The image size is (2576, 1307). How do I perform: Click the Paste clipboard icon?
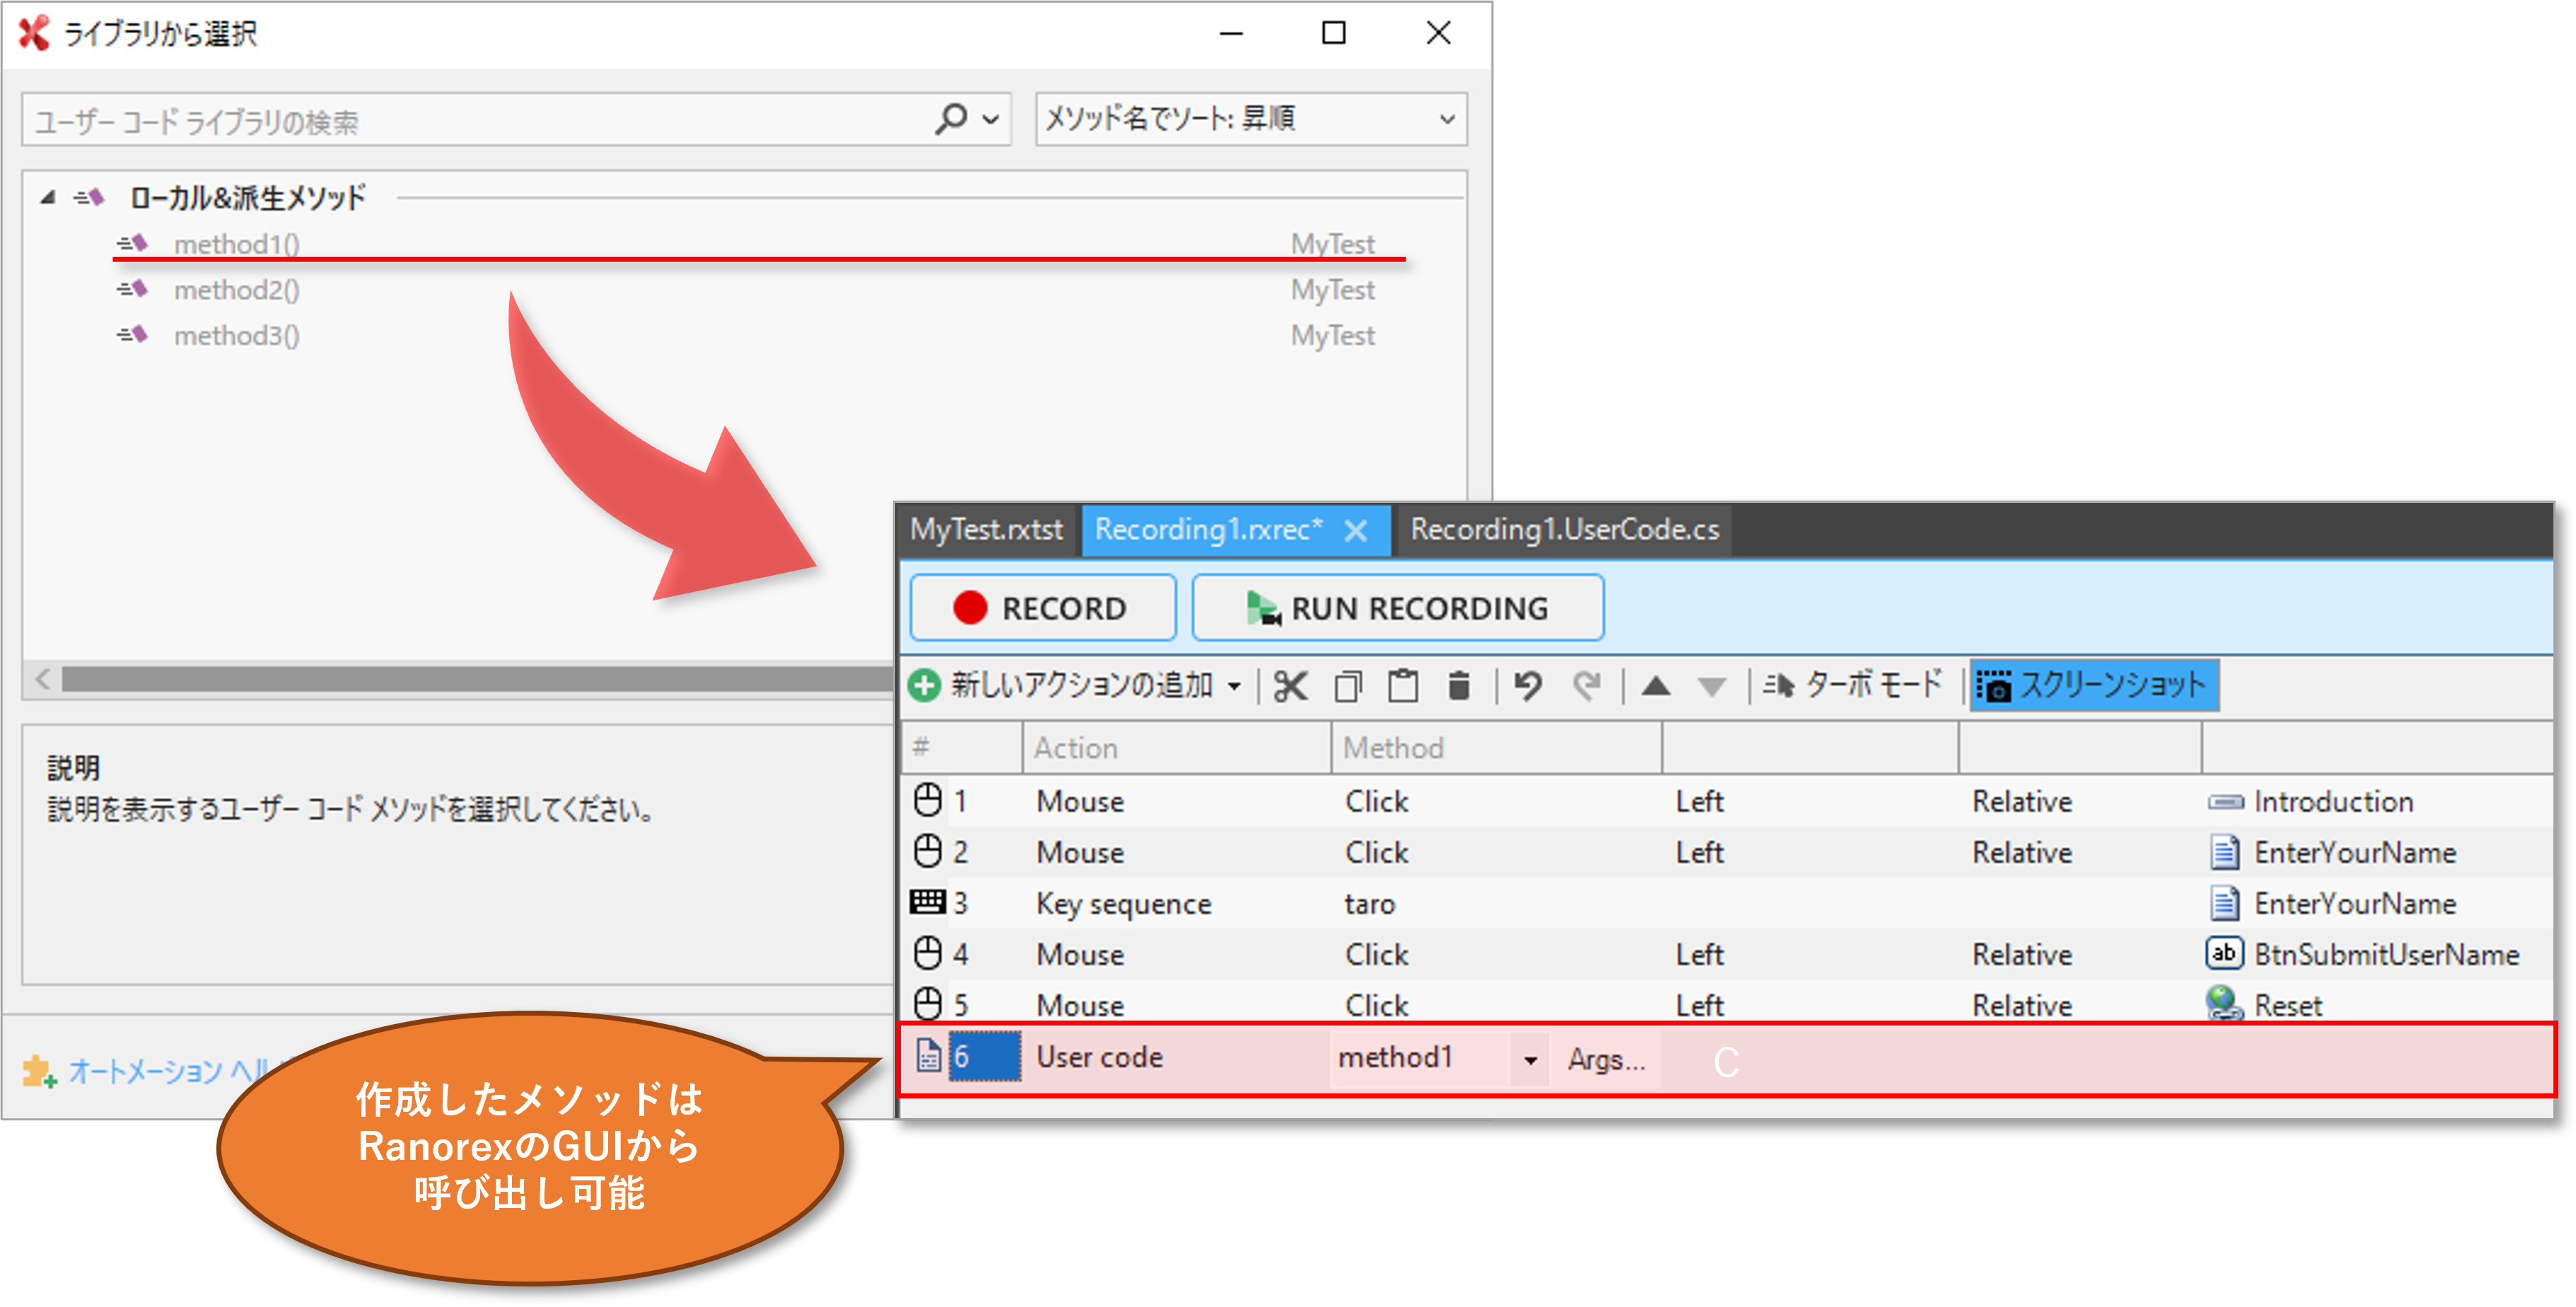tap(1403, 686)
